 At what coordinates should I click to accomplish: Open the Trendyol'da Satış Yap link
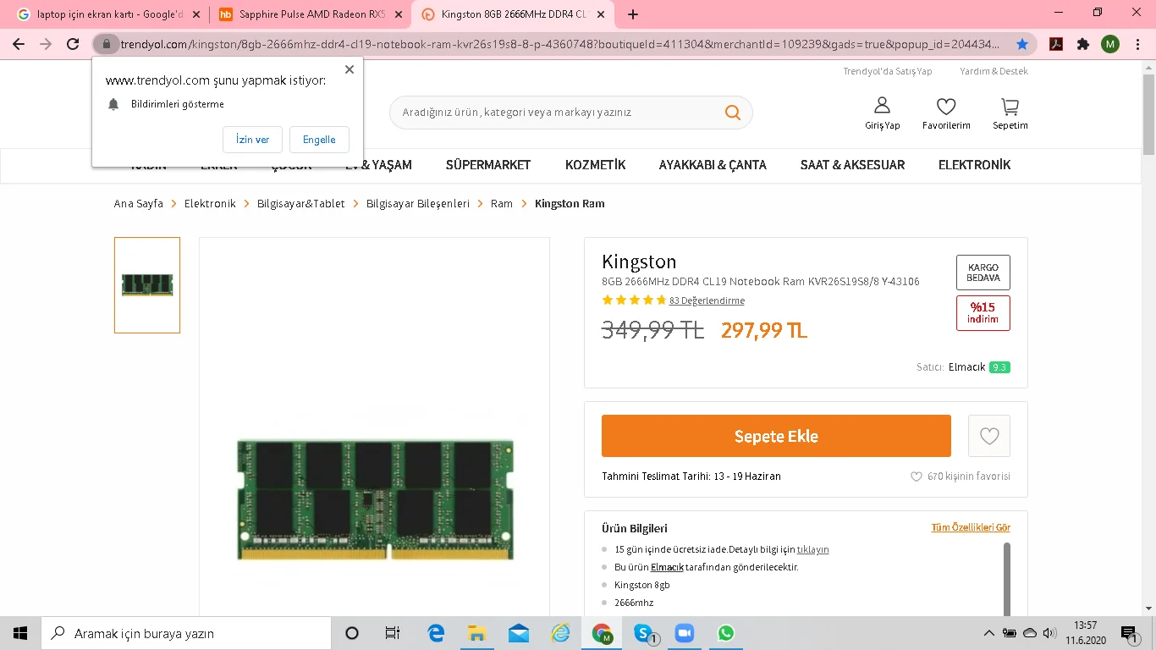(x=888, y=71)
